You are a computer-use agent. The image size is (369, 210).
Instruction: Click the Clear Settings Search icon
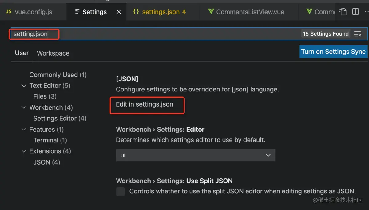pyautogui.click(x=358, y=34)
